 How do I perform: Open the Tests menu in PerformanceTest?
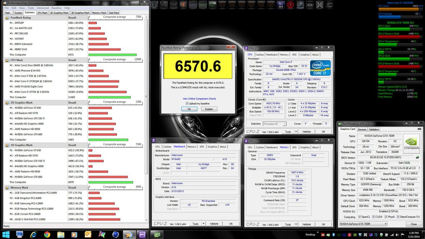pos(31,8)
